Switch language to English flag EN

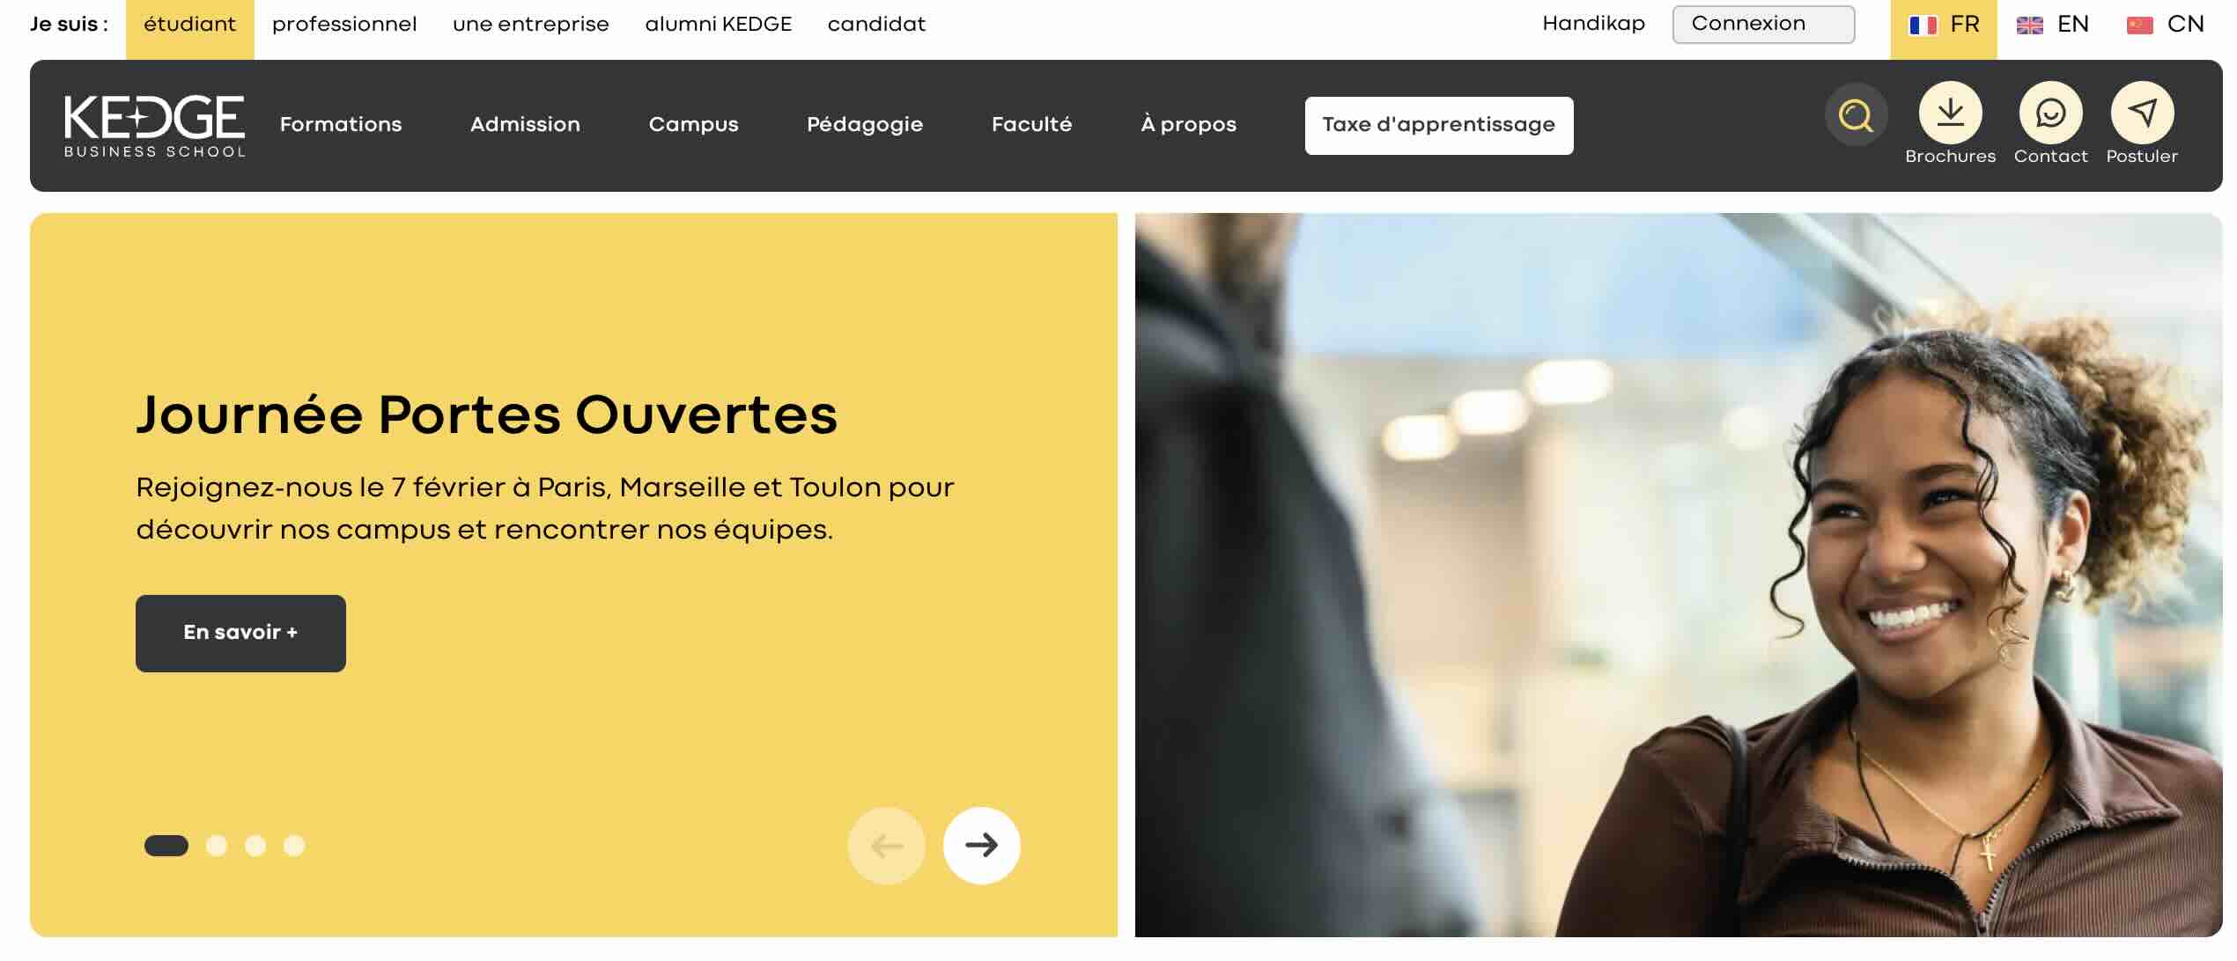click(x=2052, y=25)
